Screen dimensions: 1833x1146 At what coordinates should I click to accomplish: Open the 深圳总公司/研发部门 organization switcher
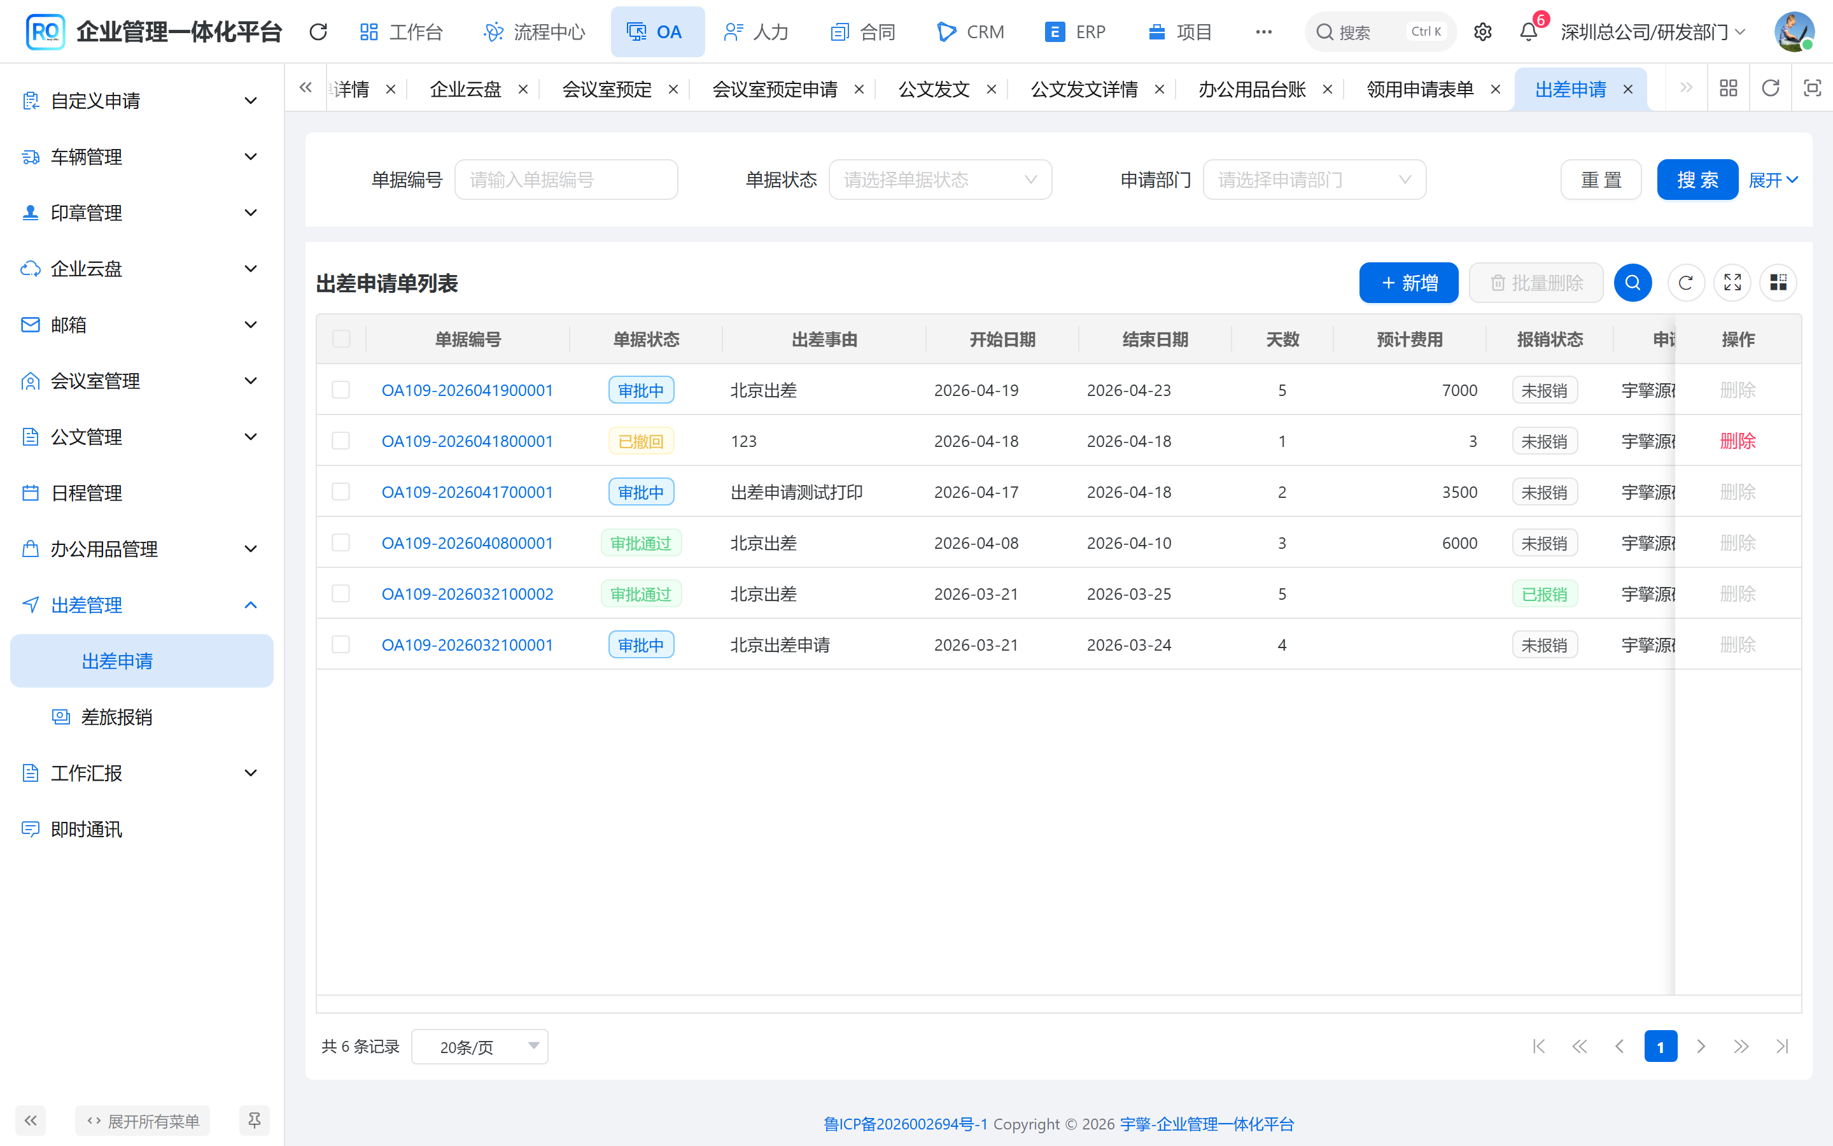point(1653,32)
